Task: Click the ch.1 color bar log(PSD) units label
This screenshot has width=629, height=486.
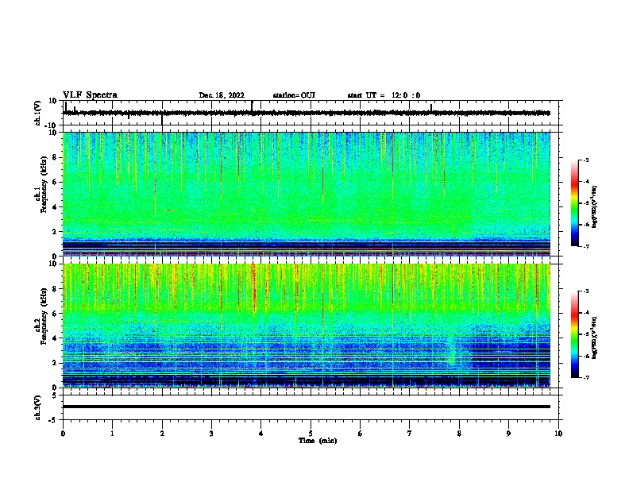Action: [x=594, y=207]
